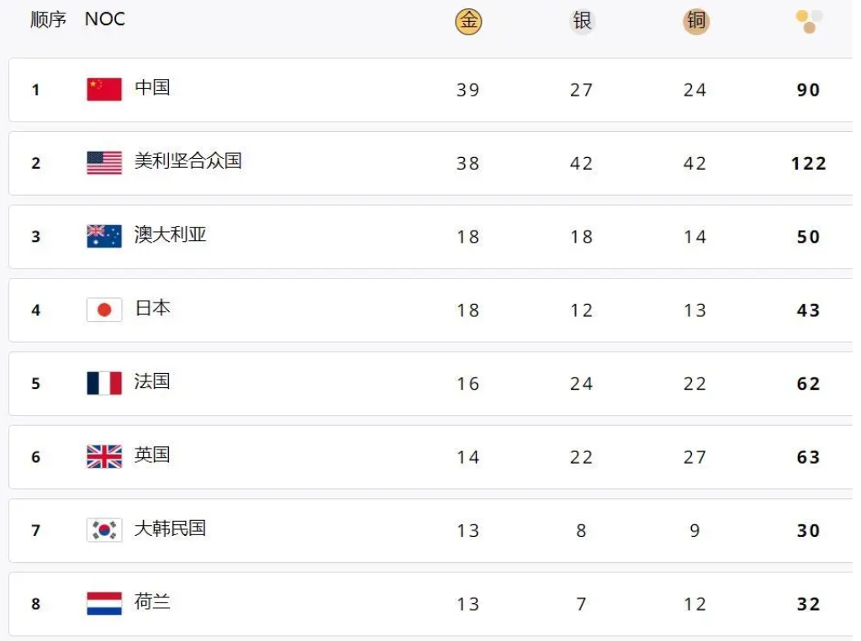Viewport: 861px width, 641px height.
Task: Click the gold medal icon header
Action: 468,21
